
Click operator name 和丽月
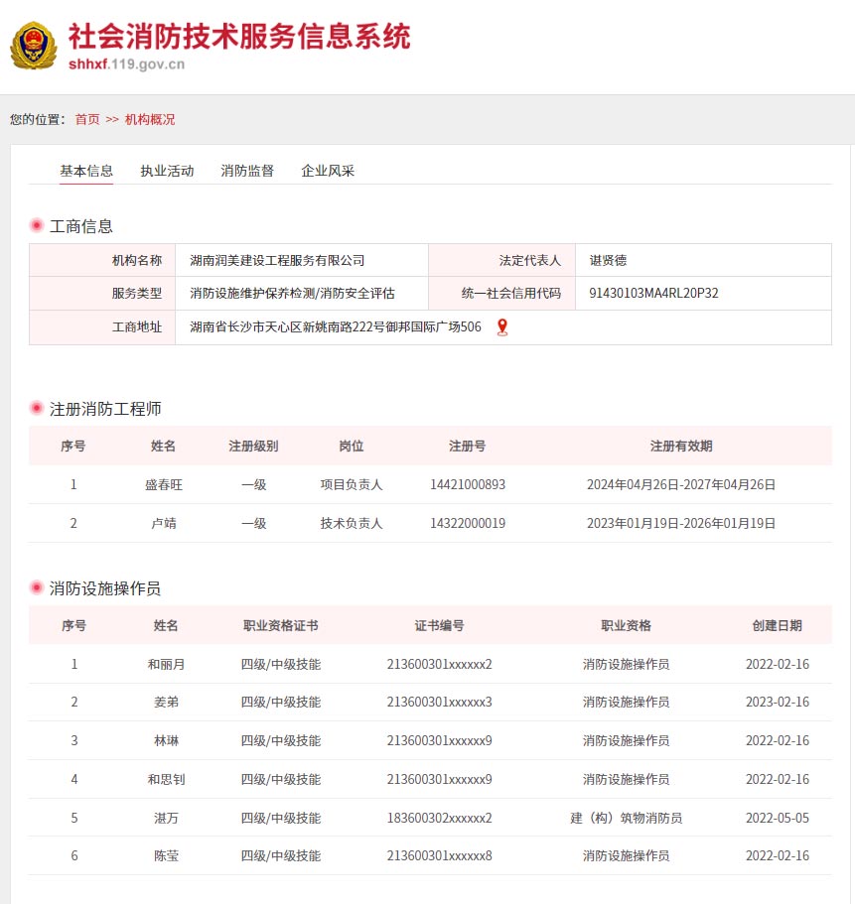[x=166, y=664]
